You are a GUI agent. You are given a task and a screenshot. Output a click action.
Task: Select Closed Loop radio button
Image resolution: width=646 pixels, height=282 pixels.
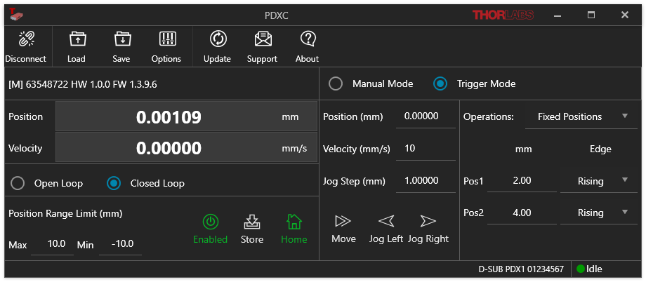[x=114, y=183]
